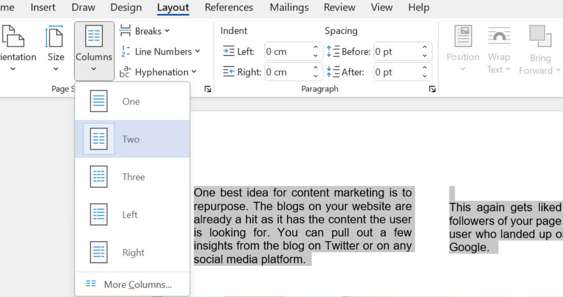
Task: Expand the Breaks dropdown
Action: pos(145,31)
